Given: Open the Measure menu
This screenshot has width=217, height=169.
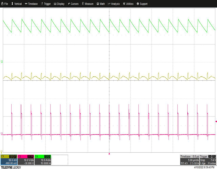Looking at the screenshot, I should coord(88,4).
